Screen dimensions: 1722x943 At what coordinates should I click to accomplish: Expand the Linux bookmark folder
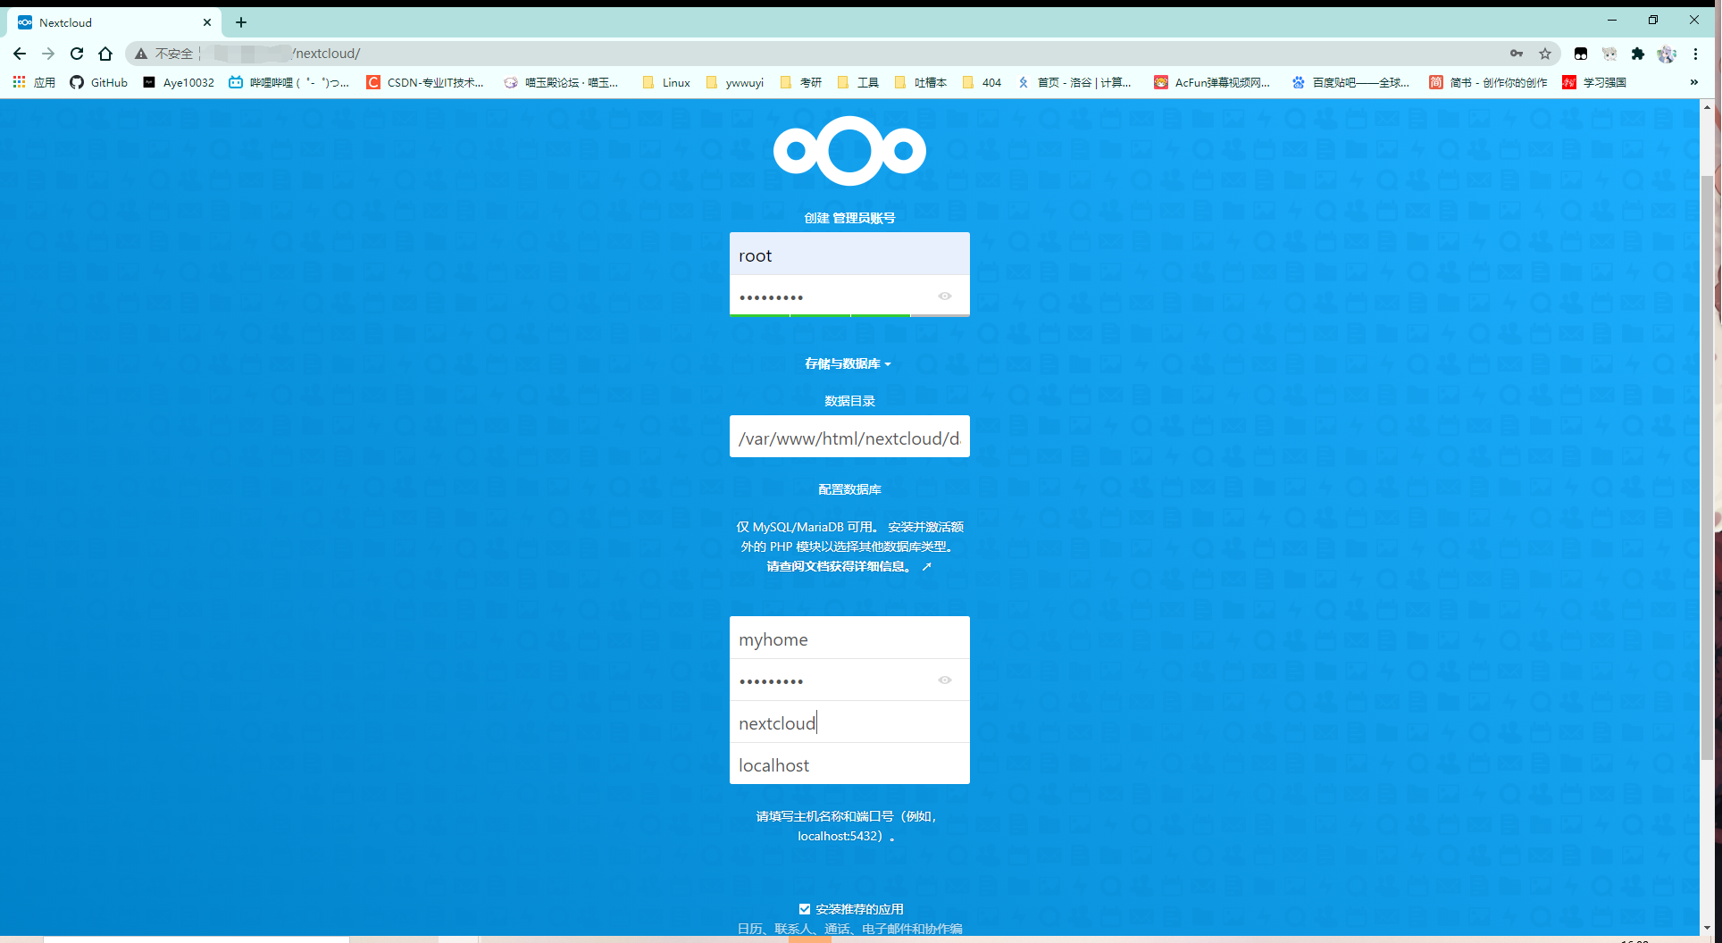pyautogui.click(x=666, y=82)
